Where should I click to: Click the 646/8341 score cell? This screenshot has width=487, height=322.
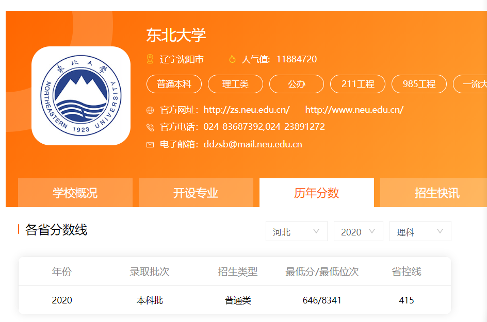point(322,300)
